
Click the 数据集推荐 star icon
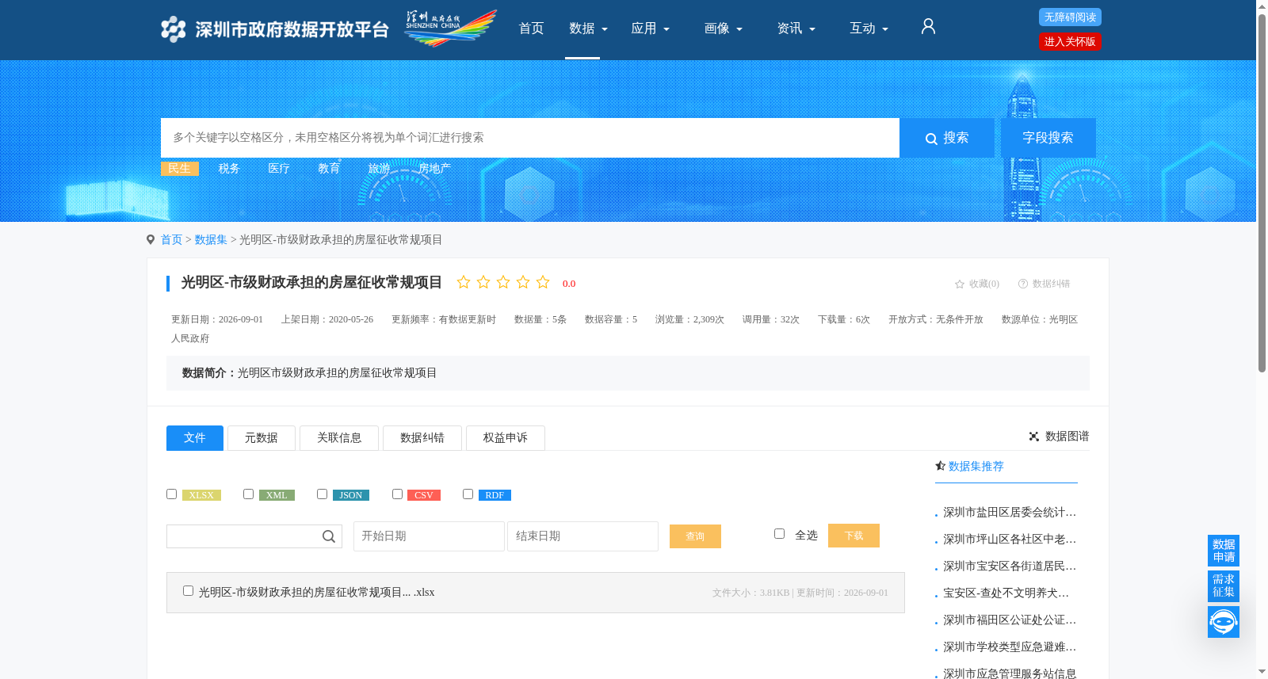940,466
